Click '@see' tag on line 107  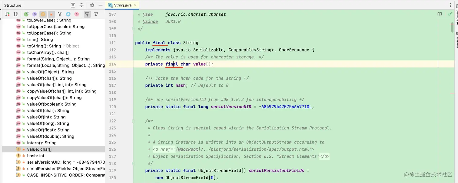[x=148, y=14]
